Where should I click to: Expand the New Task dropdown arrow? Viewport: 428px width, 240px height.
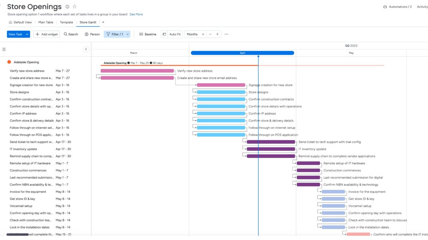coord(27,34)
